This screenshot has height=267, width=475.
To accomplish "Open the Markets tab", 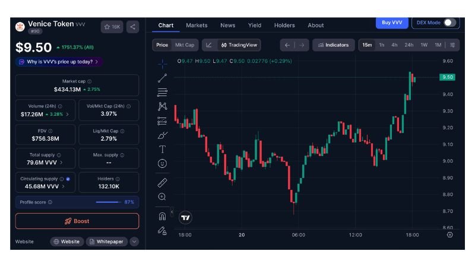I will click(x=197, y=26).
